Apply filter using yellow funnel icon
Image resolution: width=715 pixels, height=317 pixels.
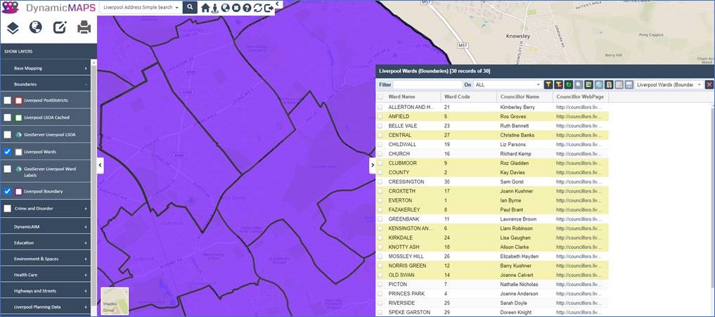click(548, 85)
